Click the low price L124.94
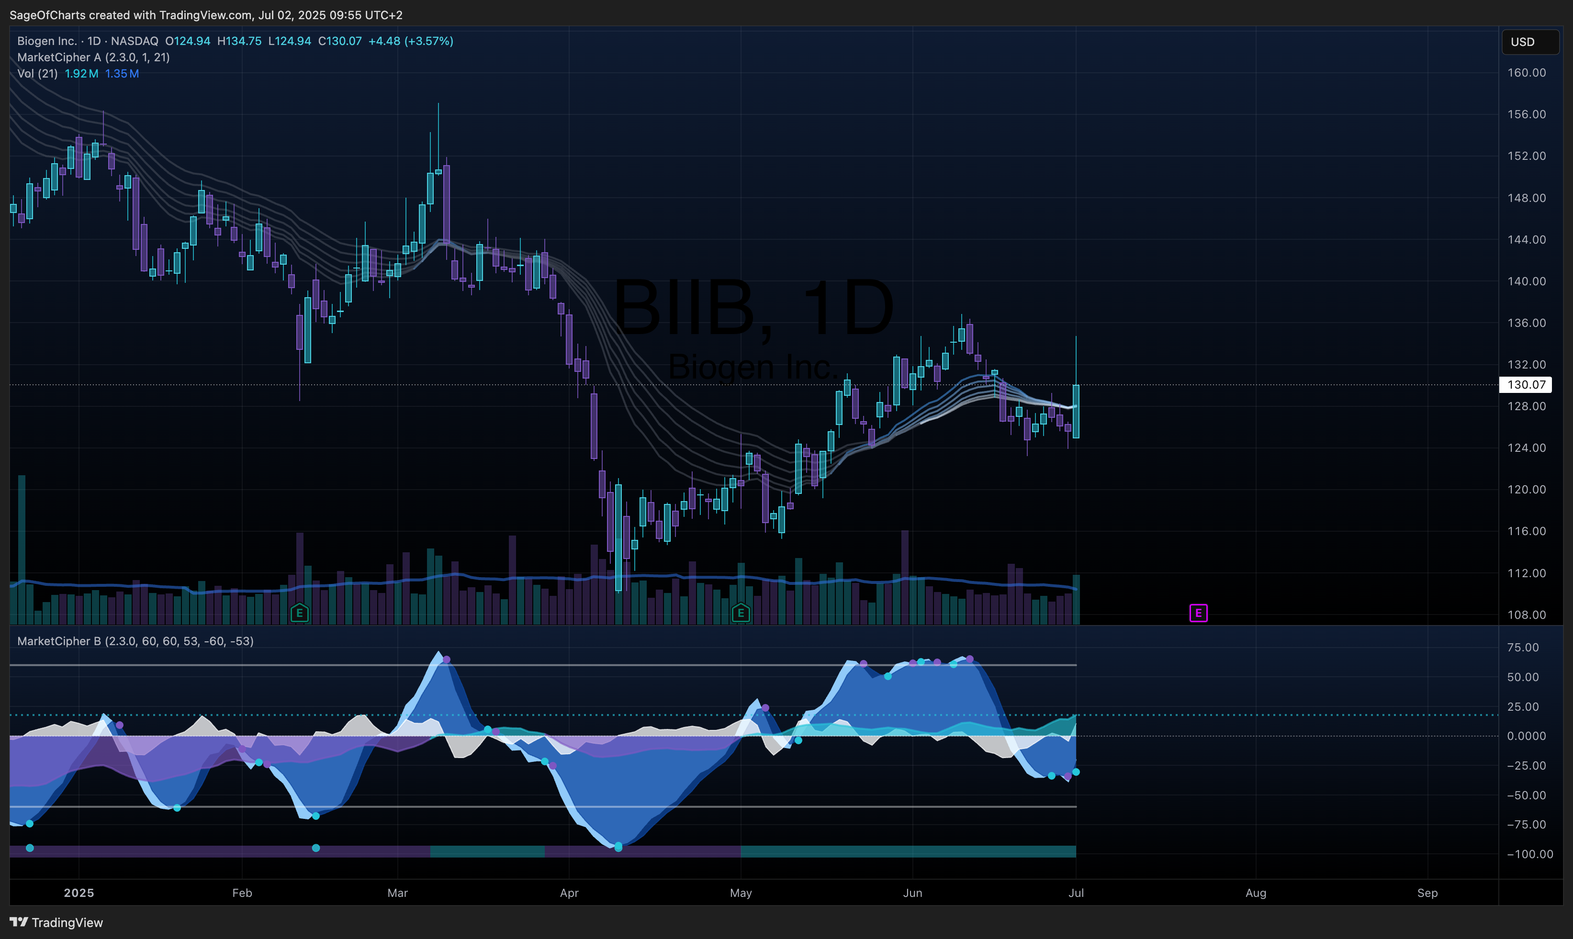The width and height of the screenshot is (1573, 939). pyautogui.click(x=290, y=41)
